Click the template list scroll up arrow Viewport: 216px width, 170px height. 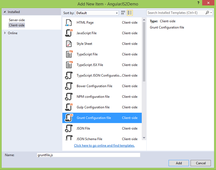[144, 20]
